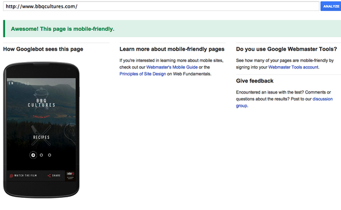Click the red Watch The Film play icon
341x210 pixels.
click(x=12, y=176)
